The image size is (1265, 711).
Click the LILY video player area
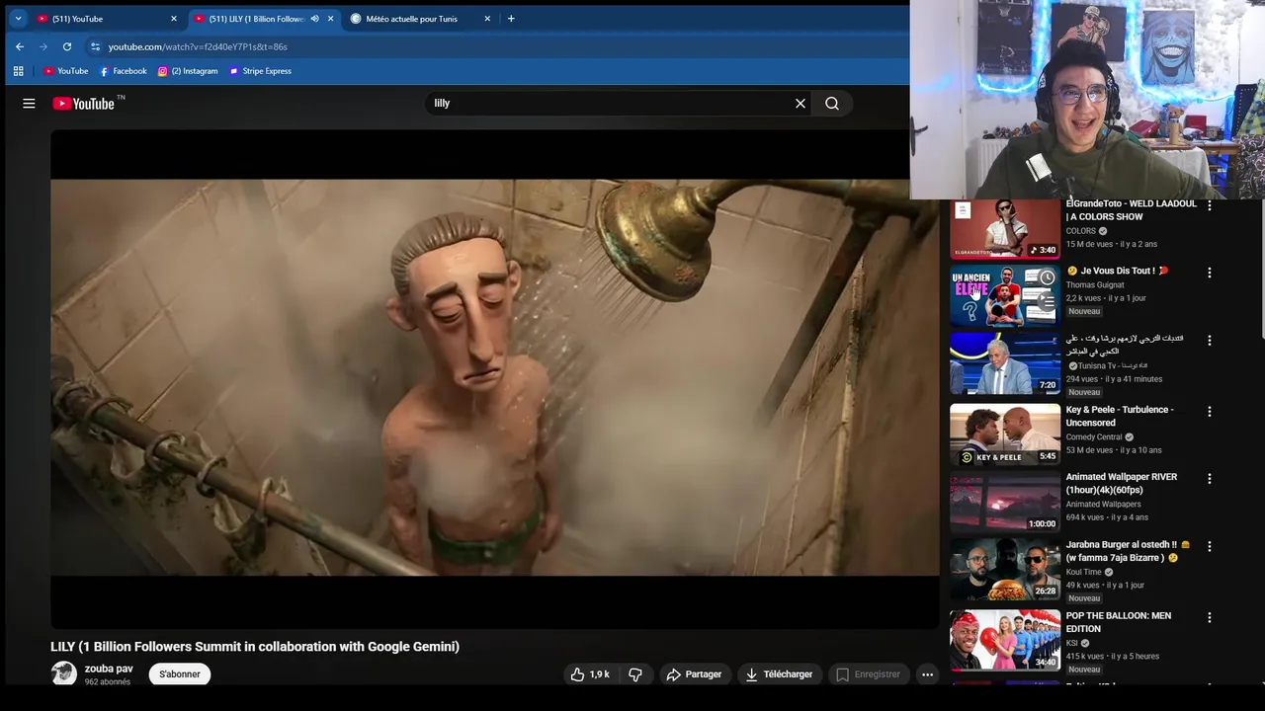[494, 378]
